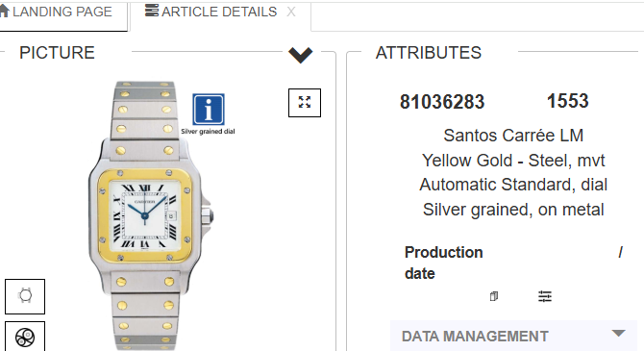The height and width of the screenshot is (351, 644).
Task: Select the movement view thumbnail button
Action: (x=25, y=337)
